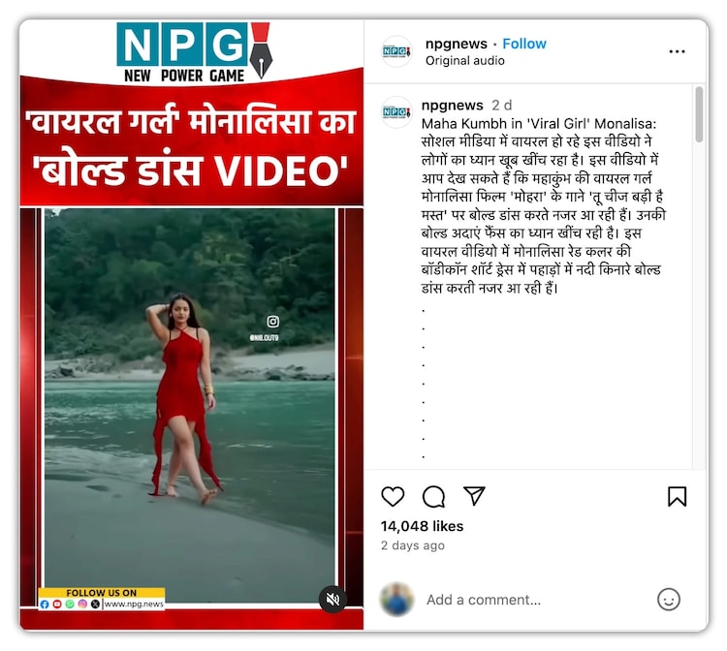Click npgnews avatar beside the caption
727x651 pixels.
tap(396, 111)
